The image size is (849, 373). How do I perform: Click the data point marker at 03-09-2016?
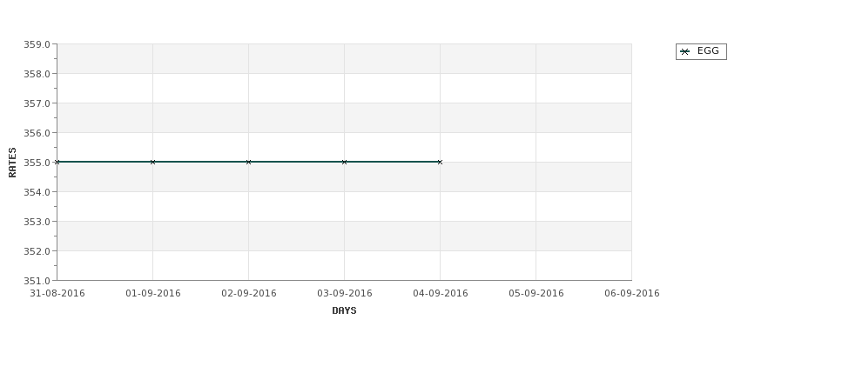tap(344, 162)
